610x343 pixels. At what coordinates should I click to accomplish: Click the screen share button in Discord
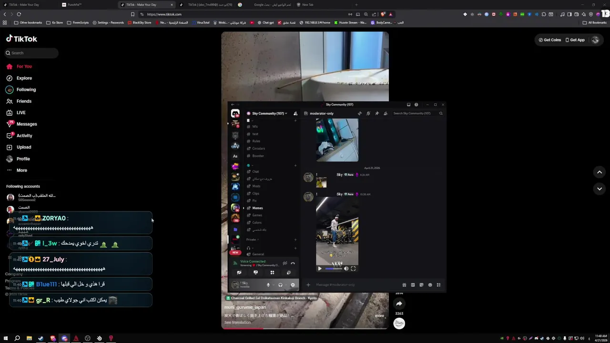click(255, 272)
